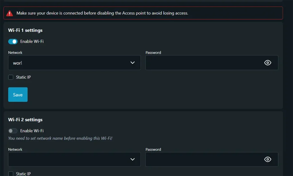Check Static IP box under Wi-Fi 1
The width and height of the screenshot is (293, 176).
coord(11,77)
